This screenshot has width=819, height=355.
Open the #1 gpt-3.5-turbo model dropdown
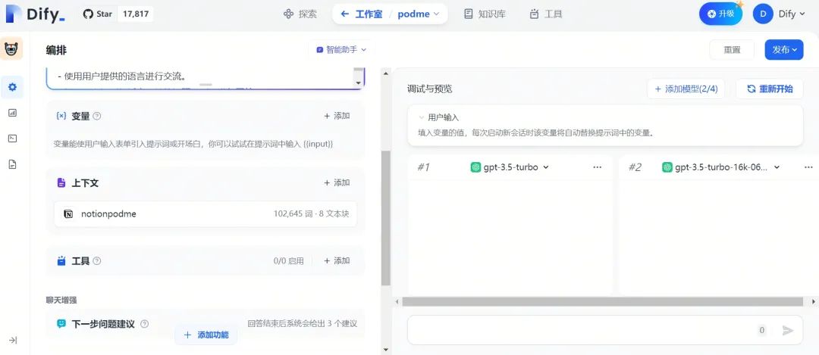click(x=510, y=167)
